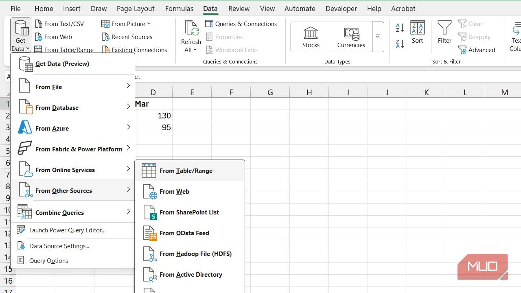Click the From Text/CSV icon

39,24
